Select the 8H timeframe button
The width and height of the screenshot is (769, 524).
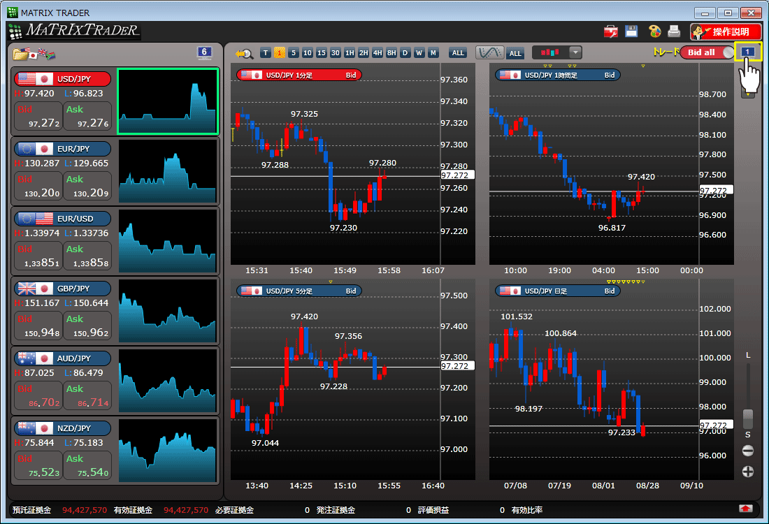pos(391,53)
